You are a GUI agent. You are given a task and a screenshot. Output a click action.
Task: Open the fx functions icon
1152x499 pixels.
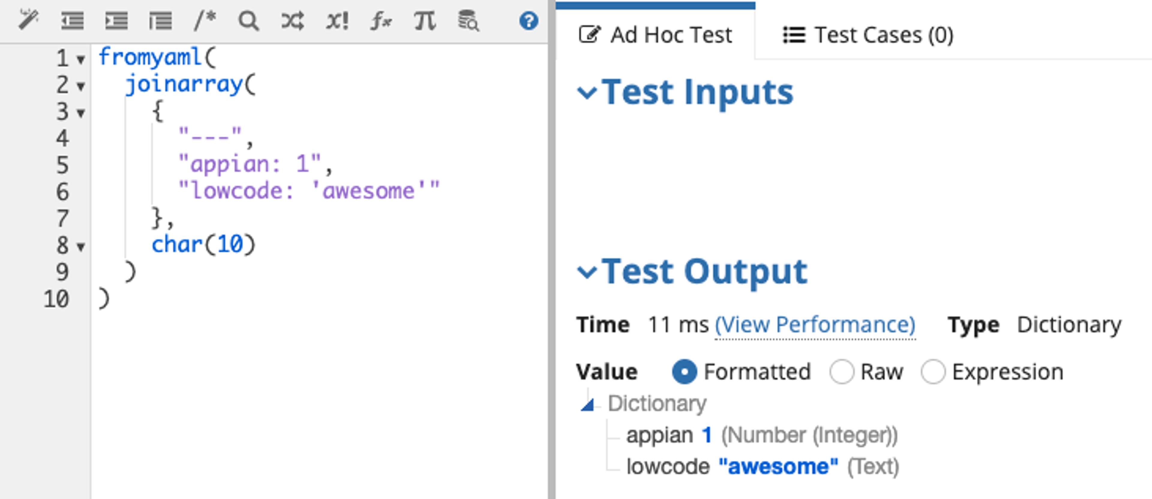point(381,21)
